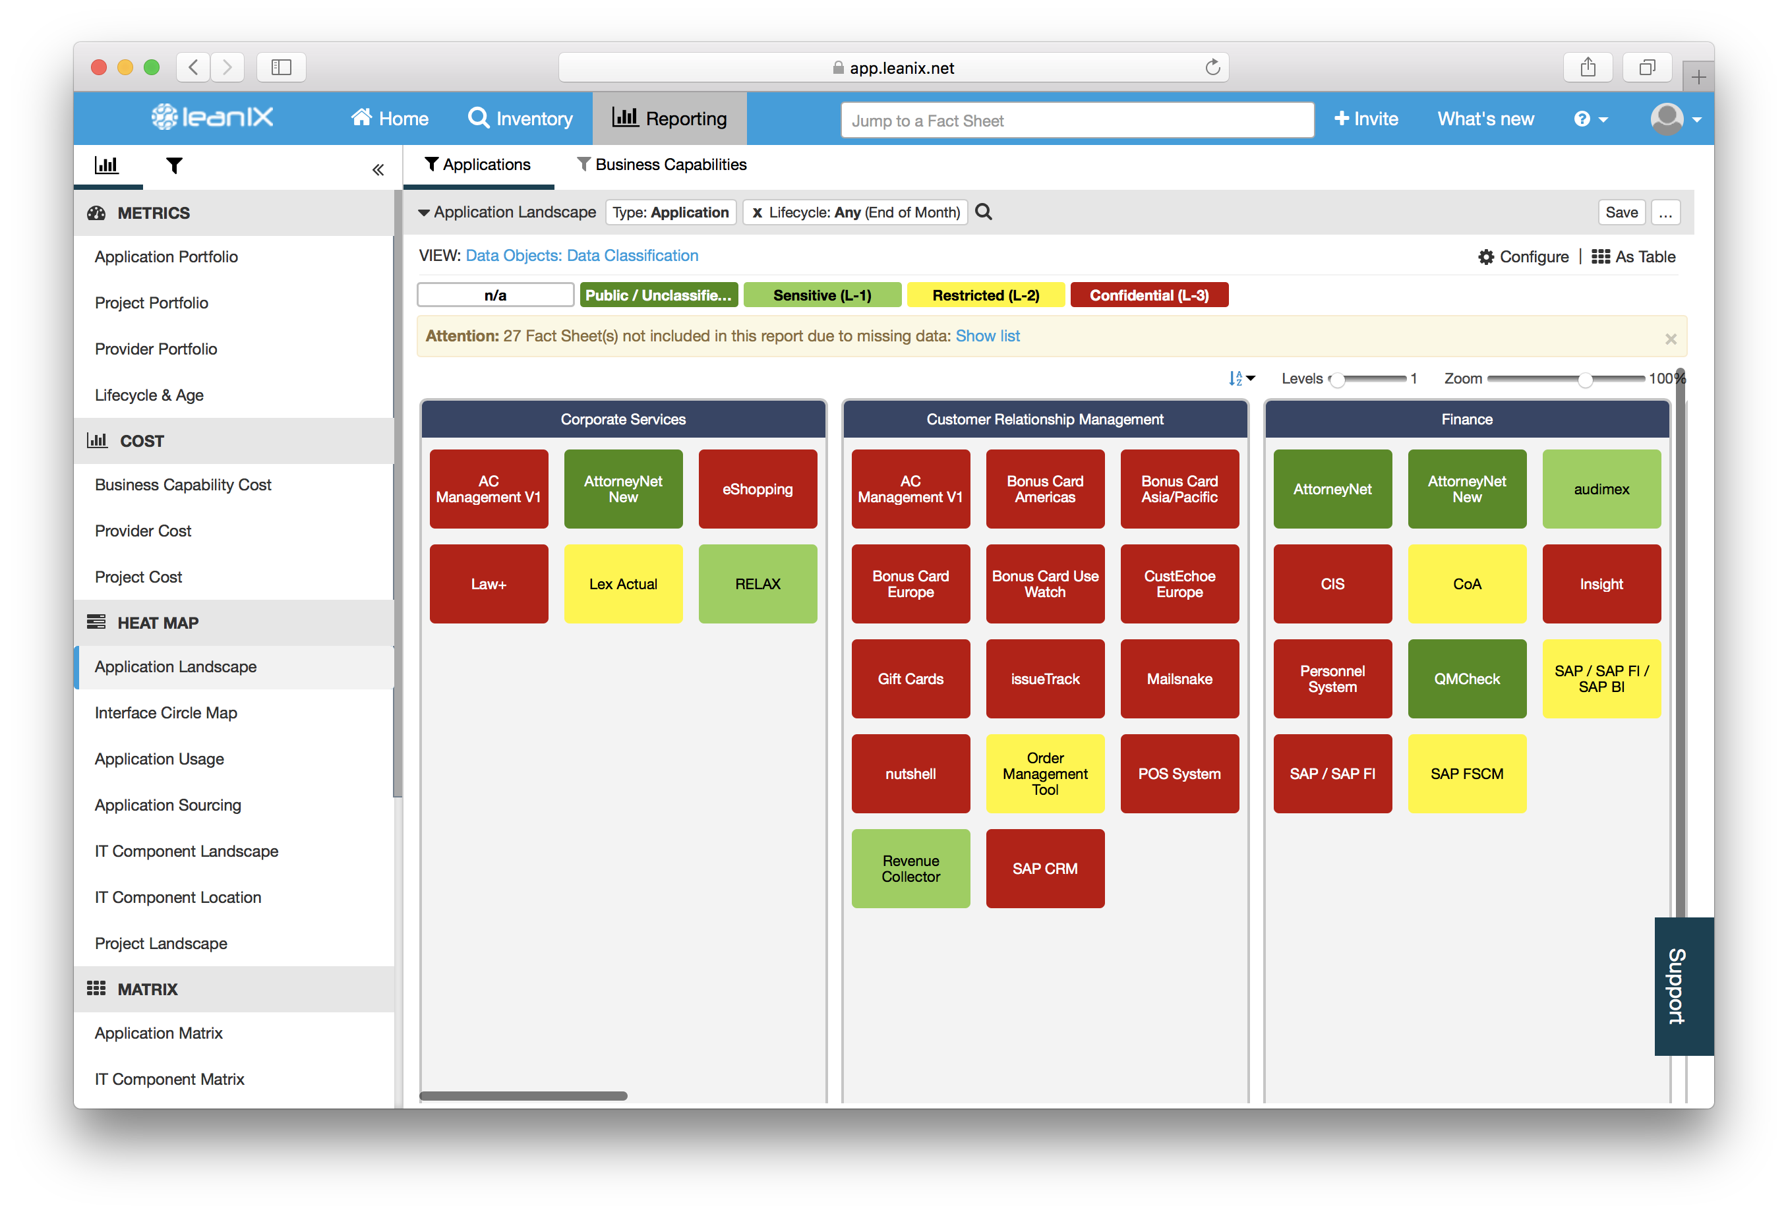Open the SAP FSCM tile
The image size is (1788, 1214).
1466,774
